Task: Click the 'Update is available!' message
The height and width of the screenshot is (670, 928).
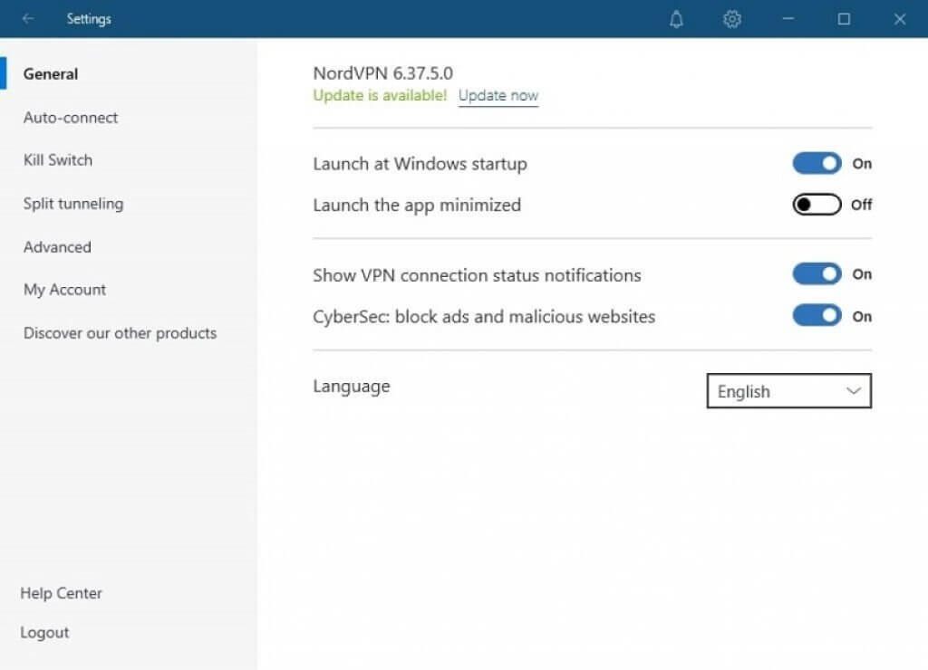Action: pos(380,96)
